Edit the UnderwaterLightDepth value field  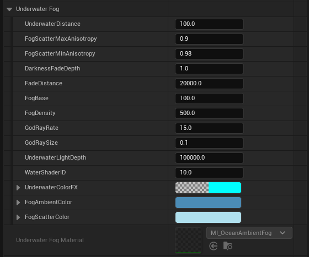click(x=209, y=158)
